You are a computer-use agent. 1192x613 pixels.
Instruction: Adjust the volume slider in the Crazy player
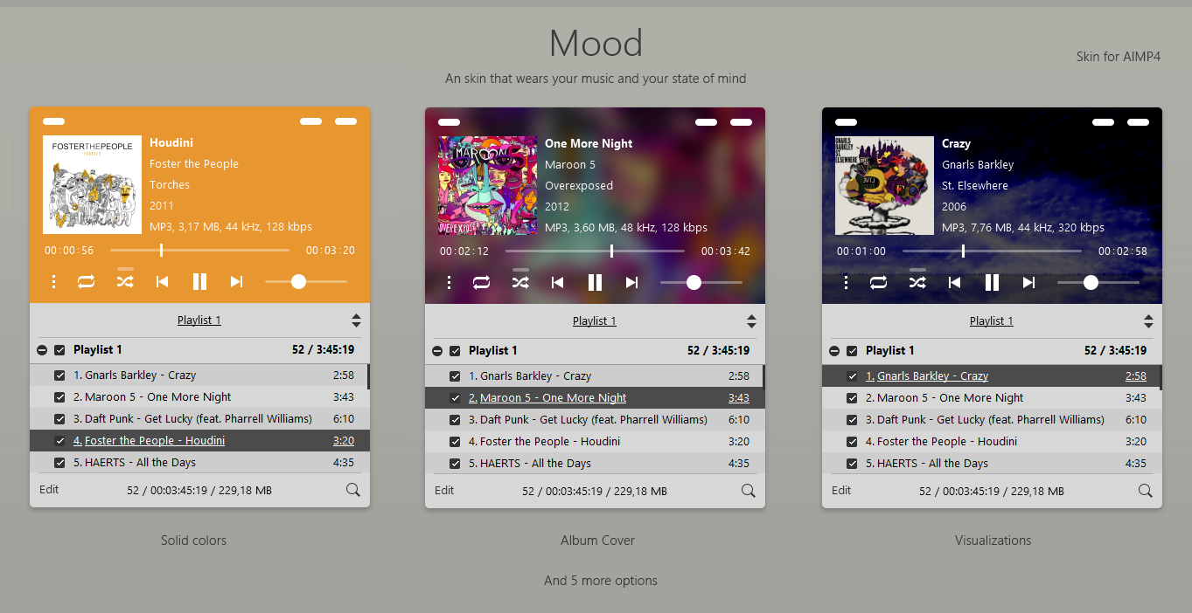coord(1098,282)
